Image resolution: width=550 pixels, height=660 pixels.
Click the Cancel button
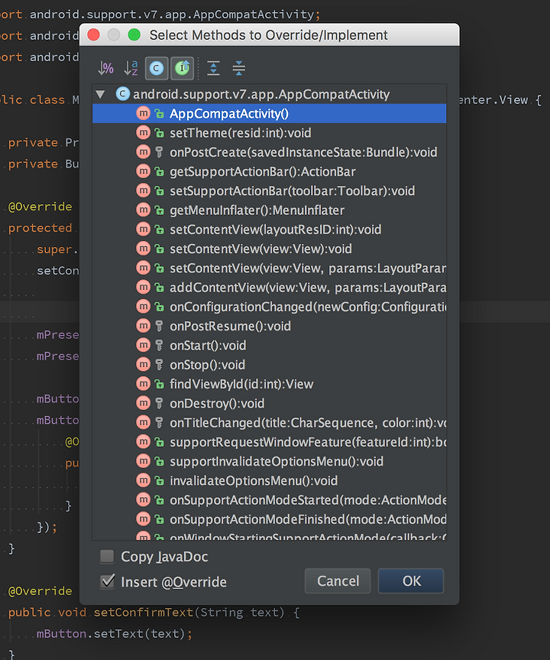338,581
